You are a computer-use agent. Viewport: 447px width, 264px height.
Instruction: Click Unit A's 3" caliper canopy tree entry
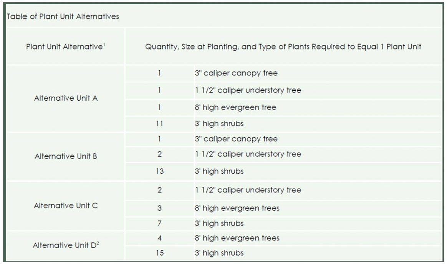tap(235, 73)
